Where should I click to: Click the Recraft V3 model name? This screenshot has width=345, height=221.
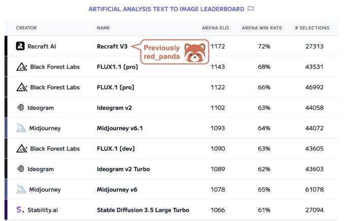112,47
